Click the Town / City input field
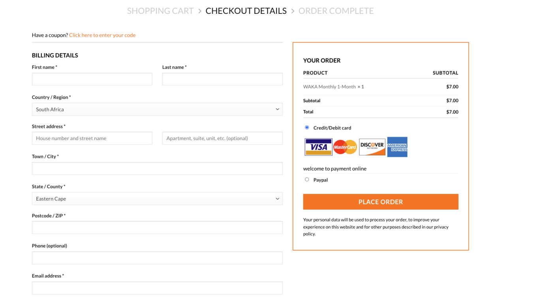The width and height of the screenshot is (553, 304). point(157,169)
